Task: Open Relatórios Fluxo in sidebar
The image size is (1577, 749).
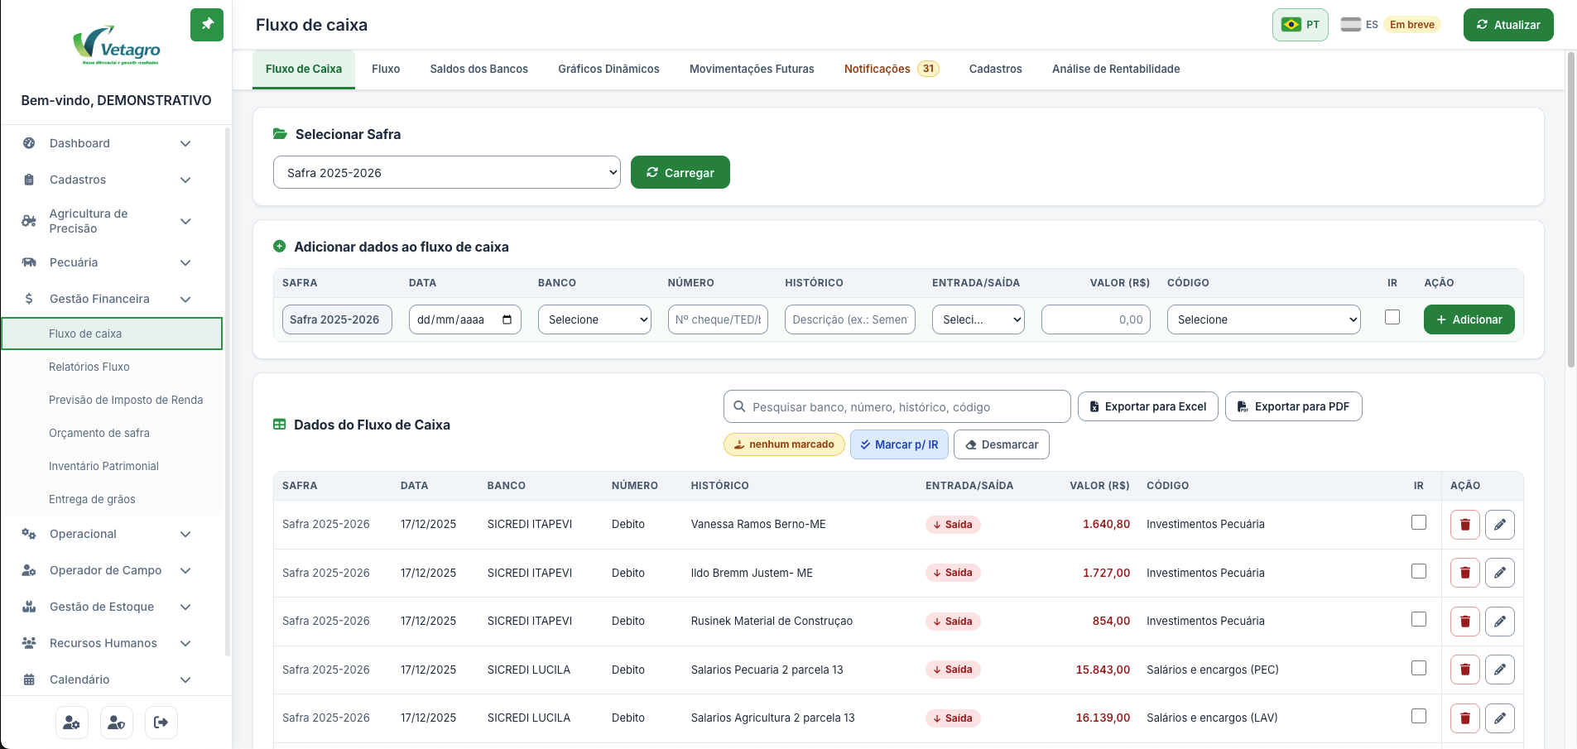Action: pyautogui.click(x=113, y=367)
